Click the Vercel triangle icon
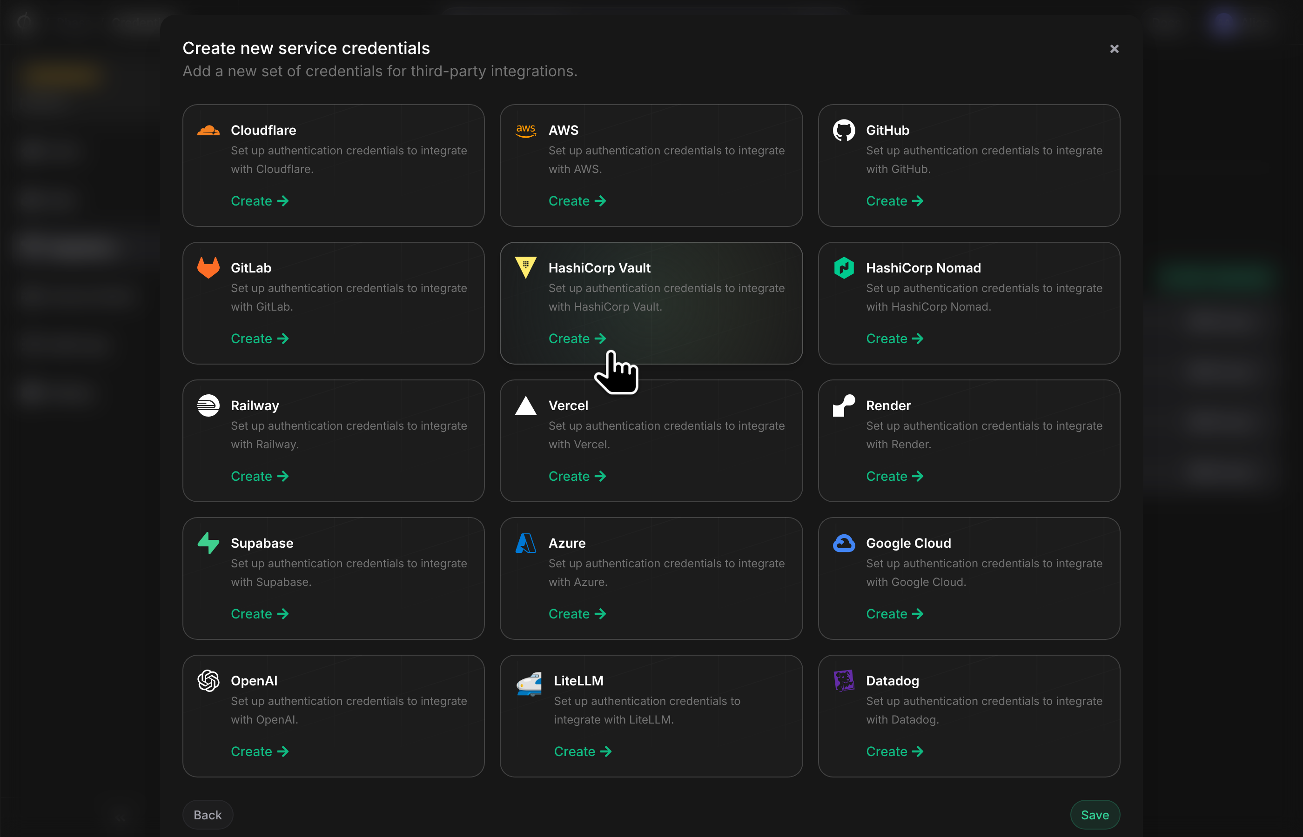This screenshot has width=1303, height=837. pyautogui.click(x=526, y=405)
